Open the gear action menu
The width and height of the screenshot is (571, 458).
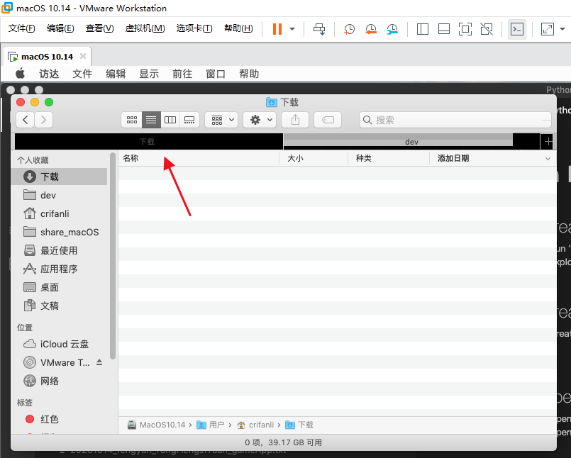tap(260, 120)
